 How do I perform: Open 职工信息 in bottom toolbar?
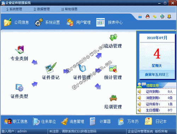pos(16,121)
